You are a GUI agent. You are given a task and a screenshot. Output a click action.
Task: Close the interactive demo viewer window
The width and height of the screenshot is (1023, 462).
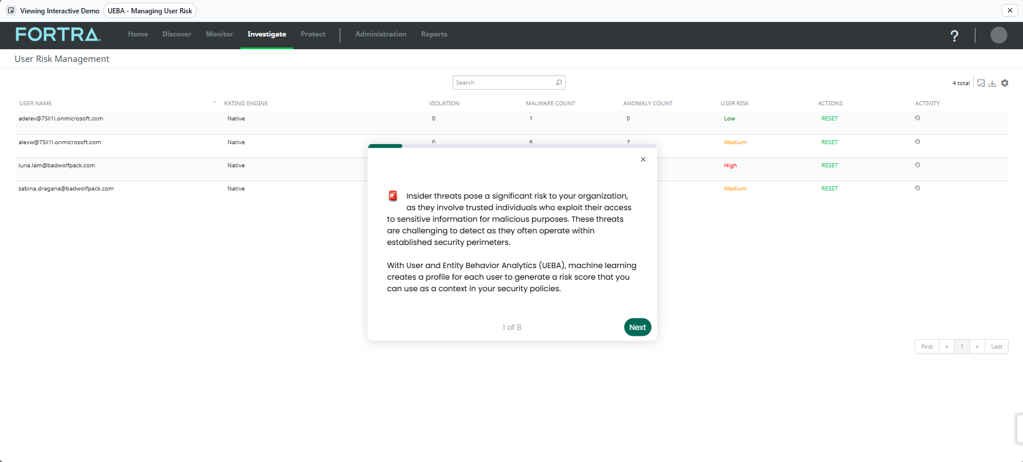point(1010,10)
